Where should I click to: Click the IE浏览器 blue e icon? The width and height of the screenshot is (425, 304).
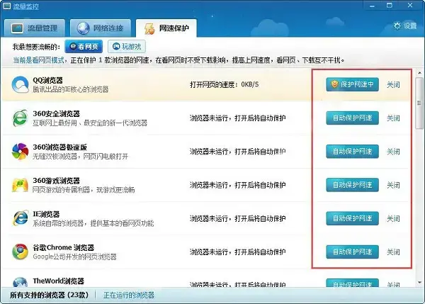pyautogui.click(x=21, y=218)
